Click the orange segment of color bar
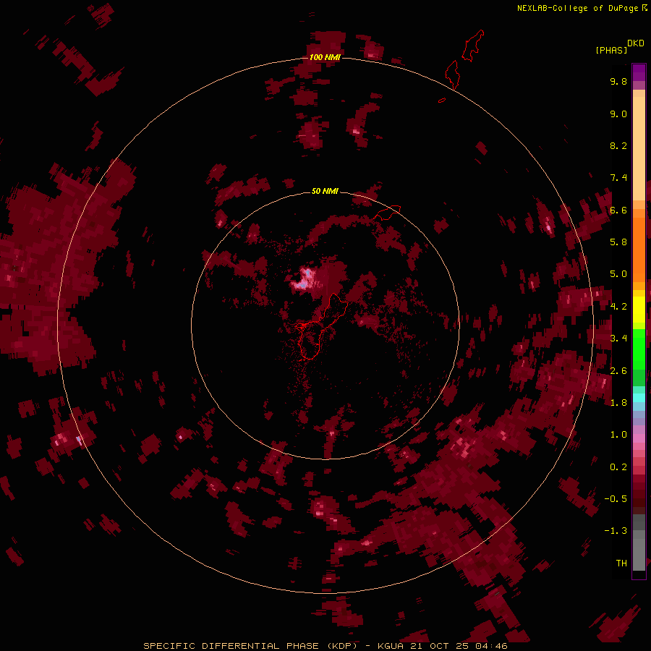The image size is (651, 651). (639, 249)
